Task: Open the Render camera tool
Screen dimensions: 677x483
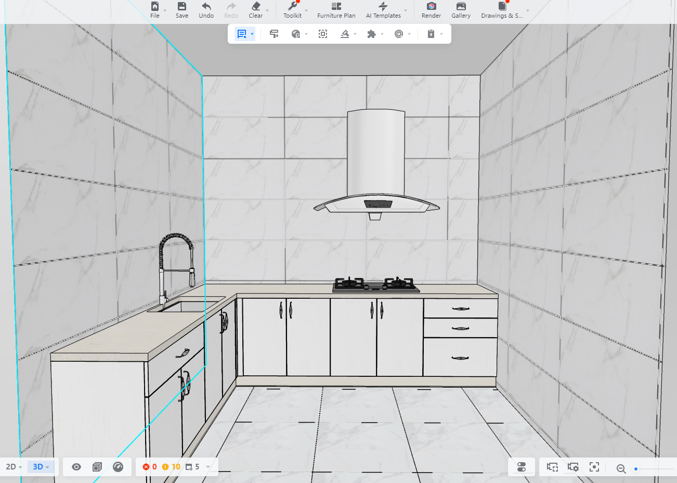Action: tap(431, 10)
